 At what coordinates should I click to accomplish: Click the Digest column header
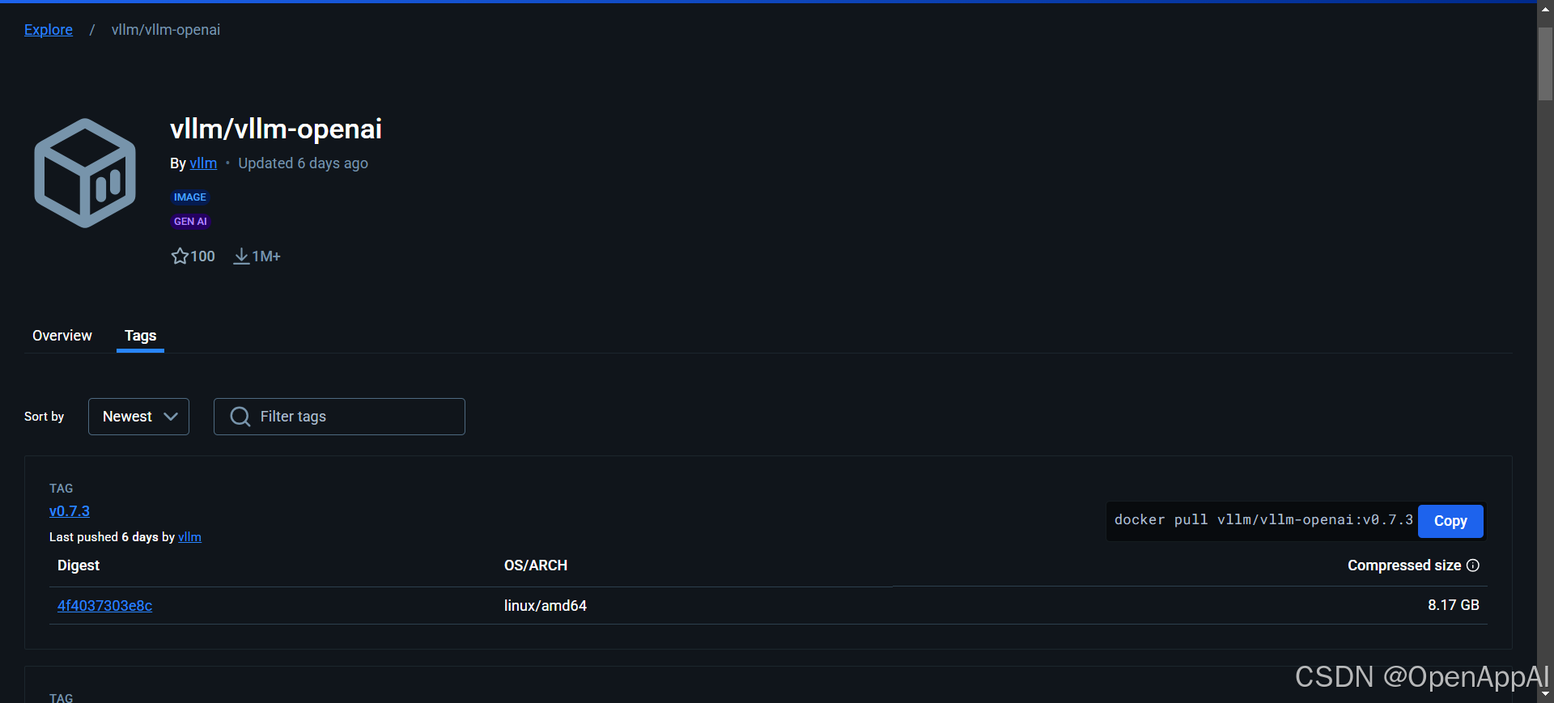click(x=79, y=565)
